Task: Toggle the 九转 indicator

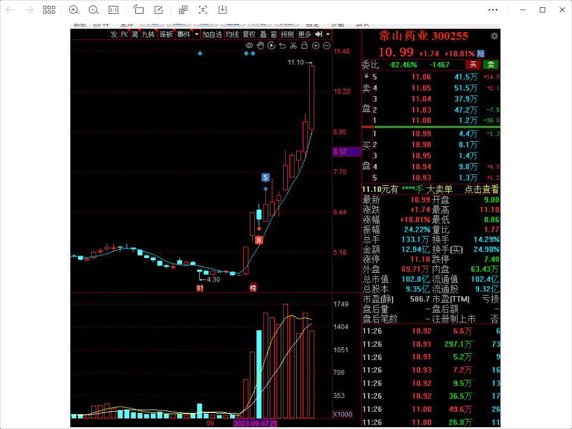Action: tap(148, 35)
